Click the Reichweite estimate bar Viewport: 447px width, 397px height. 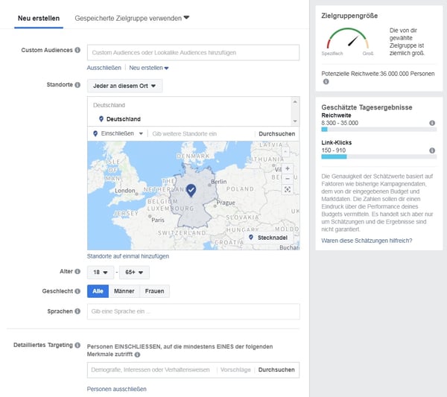[x=379, y=130]
